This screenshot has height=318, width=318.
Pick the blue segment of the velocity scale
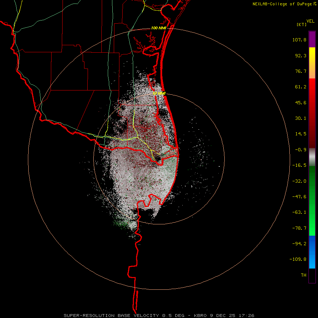point(312,252)
